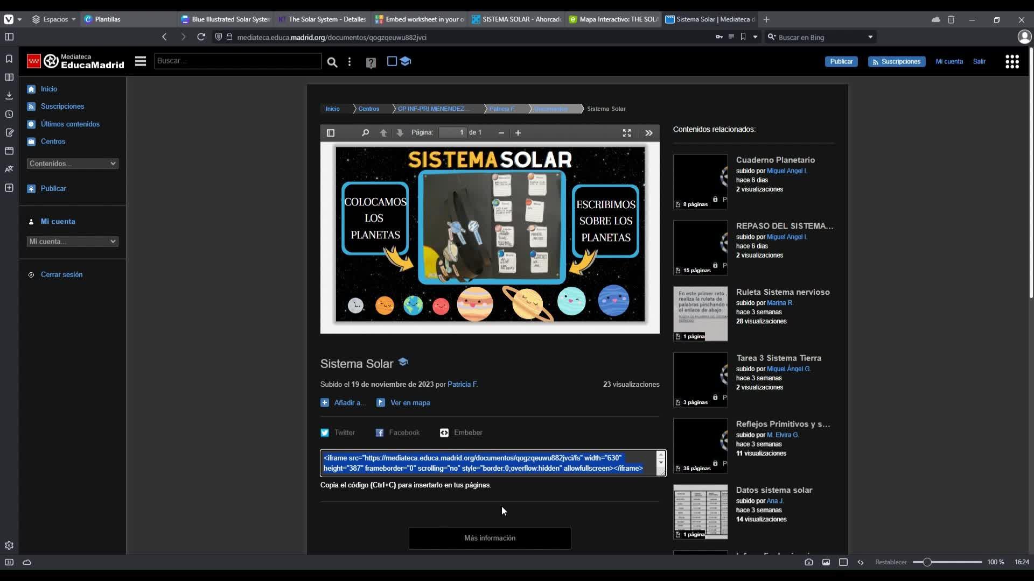The height and width of the screenshot is (581, 1034).
Task: Switch to The Solar System - Detalles tab
Action: coord(322,19)
